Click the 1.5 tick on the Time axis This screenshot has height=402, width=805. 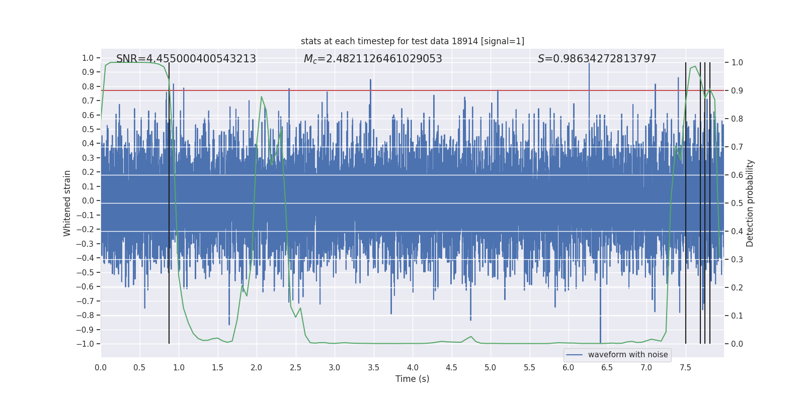[x=217, y=367]
